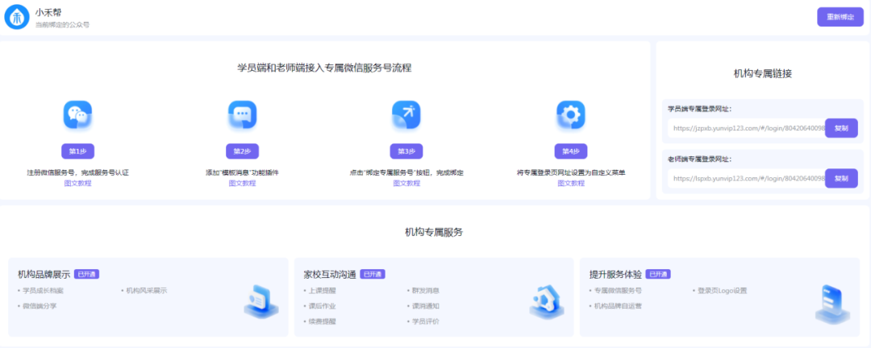Image resolution: width=871 pixels, height=348 pixels.
Task: Open 图文教程 link under step 4
Action: [570, 183]
